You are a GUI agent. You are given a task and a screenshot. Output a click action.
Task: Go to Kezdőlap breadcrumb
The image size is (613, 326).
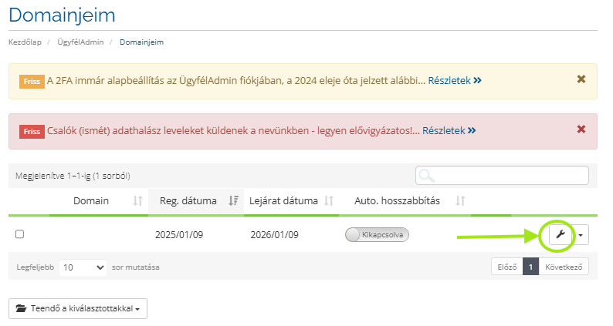(x=25, y=42)
